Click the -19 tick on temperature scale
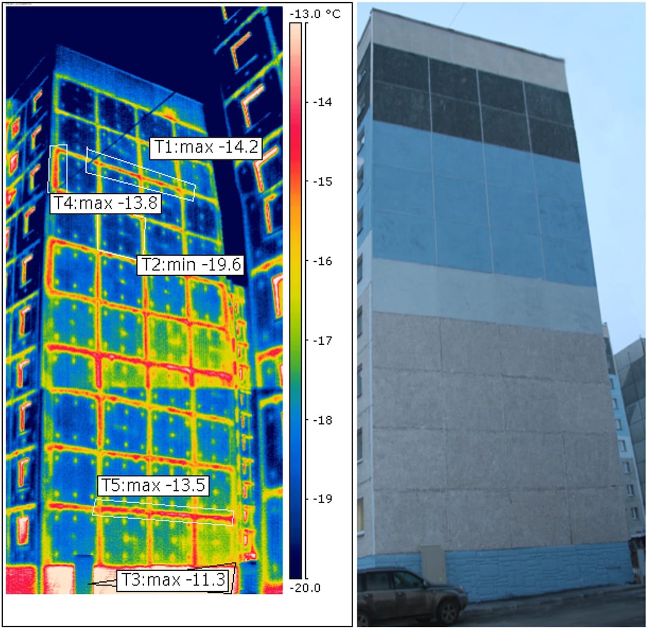 322,499
